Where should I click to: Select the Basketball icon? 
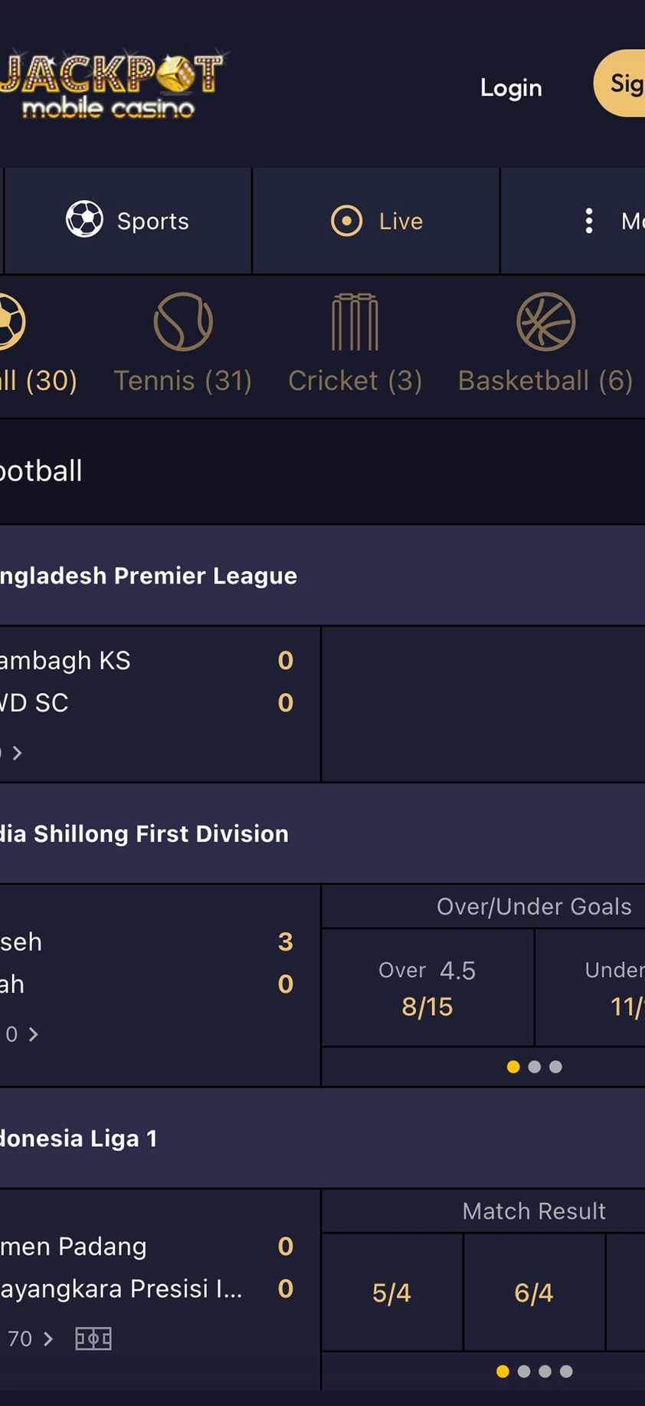point(545,322)
